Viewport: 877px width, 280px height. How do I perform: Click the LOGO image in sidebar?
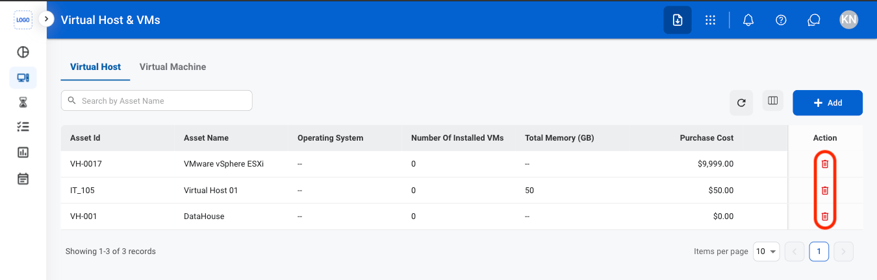tap(23, 19)
